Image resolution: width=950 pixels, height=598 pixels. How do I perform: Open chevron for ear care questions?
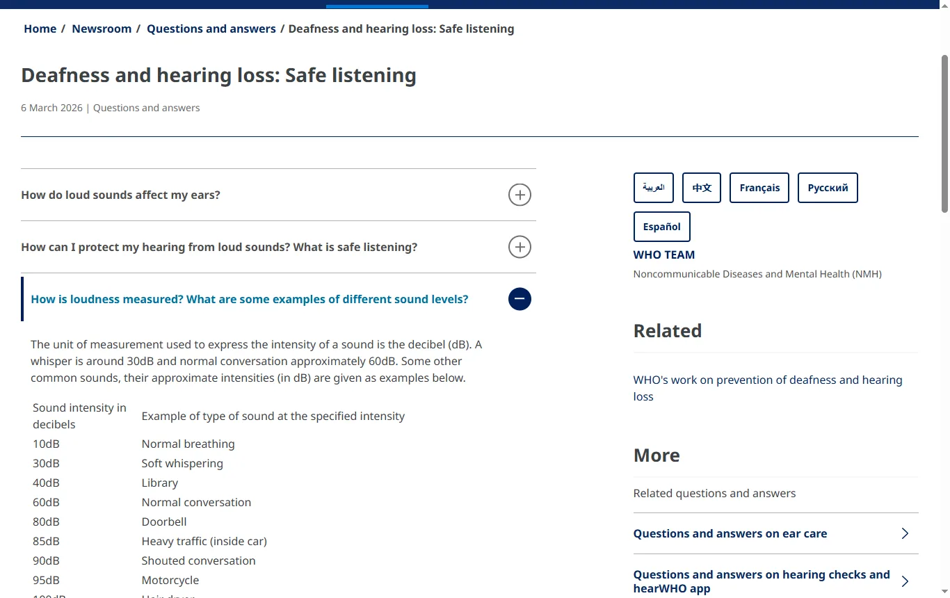(905, 533)
